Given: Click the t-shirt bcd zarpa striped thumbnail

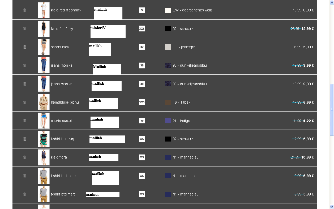Looking at the screenshot, I should (x=43, y=139).
